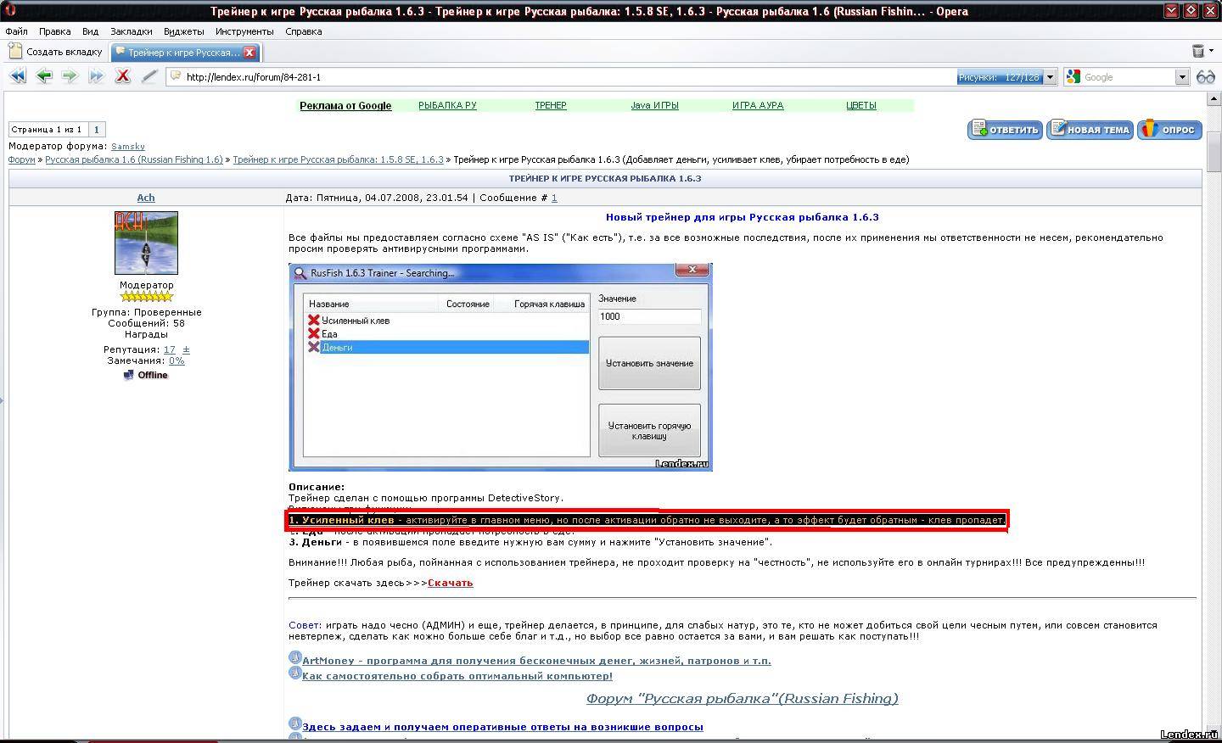The height and width of the screenshot is (743, 1222).
Task: Open Здесь задаем и получаем ответы link
Action: coord(502,727)
